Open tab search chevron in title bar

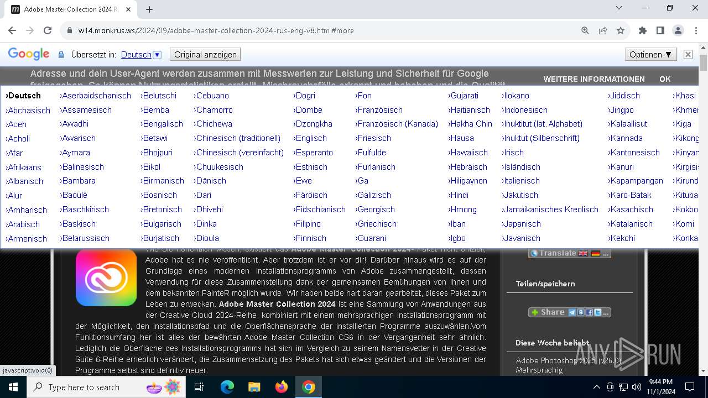[619, 8]
